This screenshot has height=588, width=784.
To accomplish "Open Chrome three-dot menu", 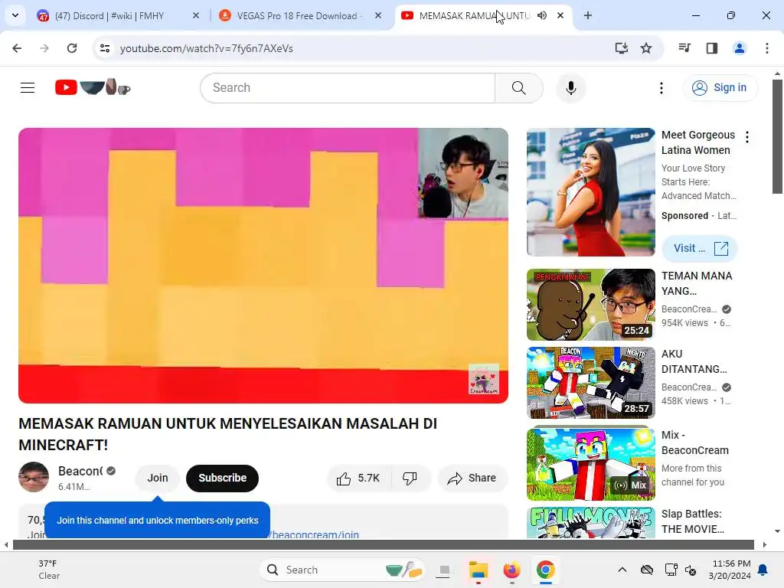I will 767,48.
